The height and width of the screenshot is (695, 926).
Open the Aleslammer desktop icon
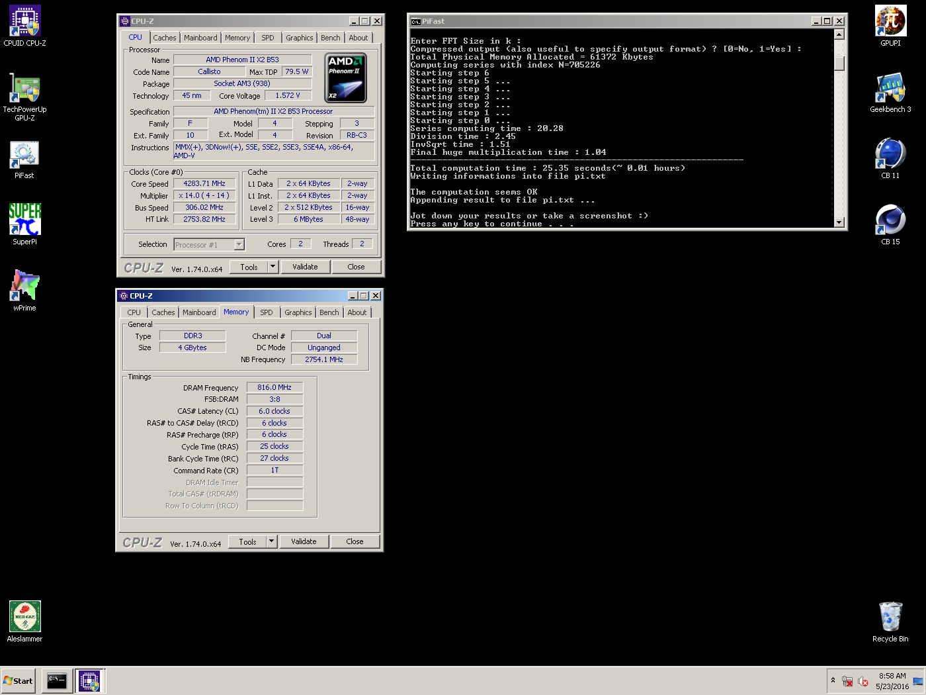coord(25,622)
